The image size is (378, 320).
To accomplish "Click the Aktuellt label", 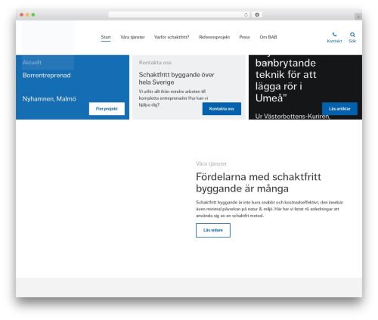I will (32, 63).
